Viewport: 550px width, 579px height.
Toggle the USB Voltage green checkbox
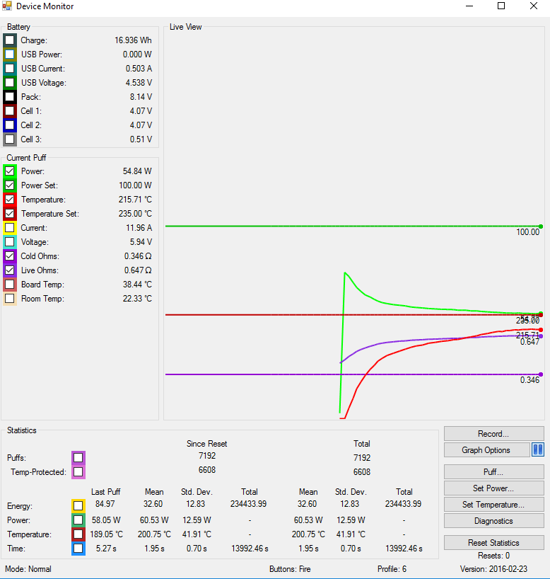(10, 83)
